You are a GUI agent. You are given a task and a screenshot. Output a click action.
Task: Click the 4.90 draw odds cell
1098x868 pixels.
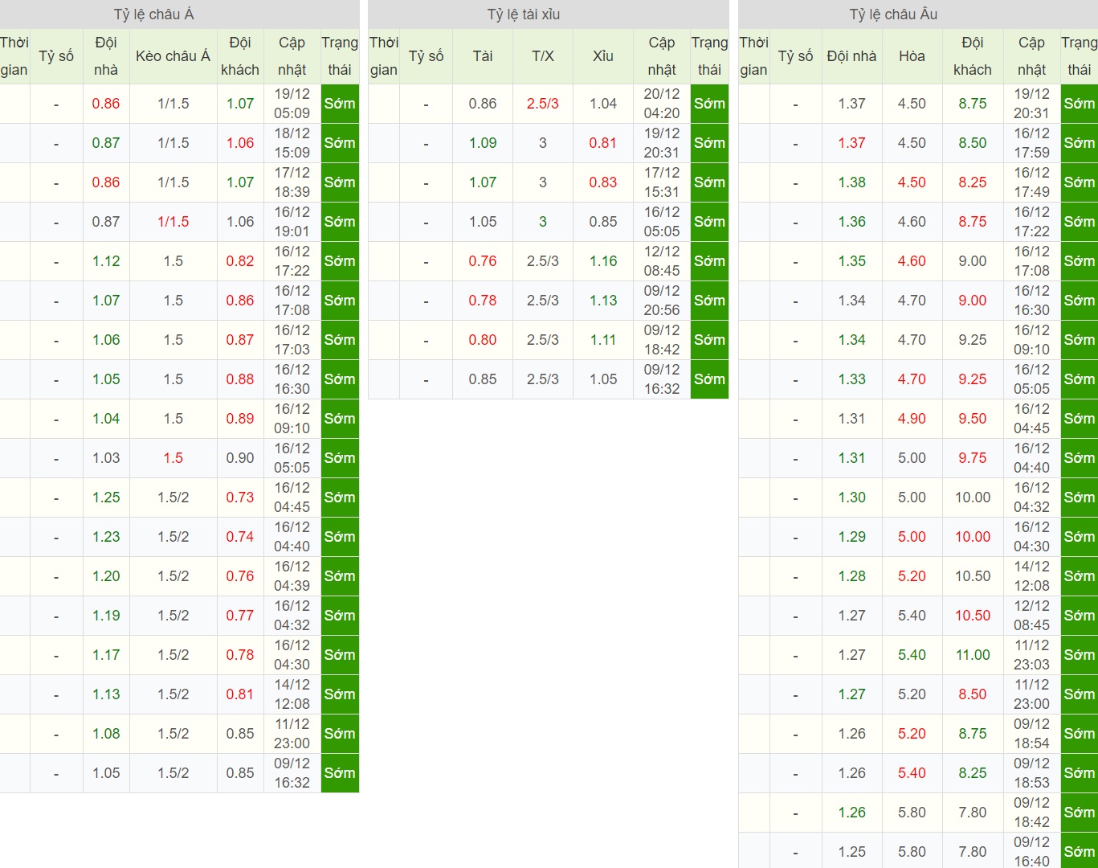[x=912, y=419]
